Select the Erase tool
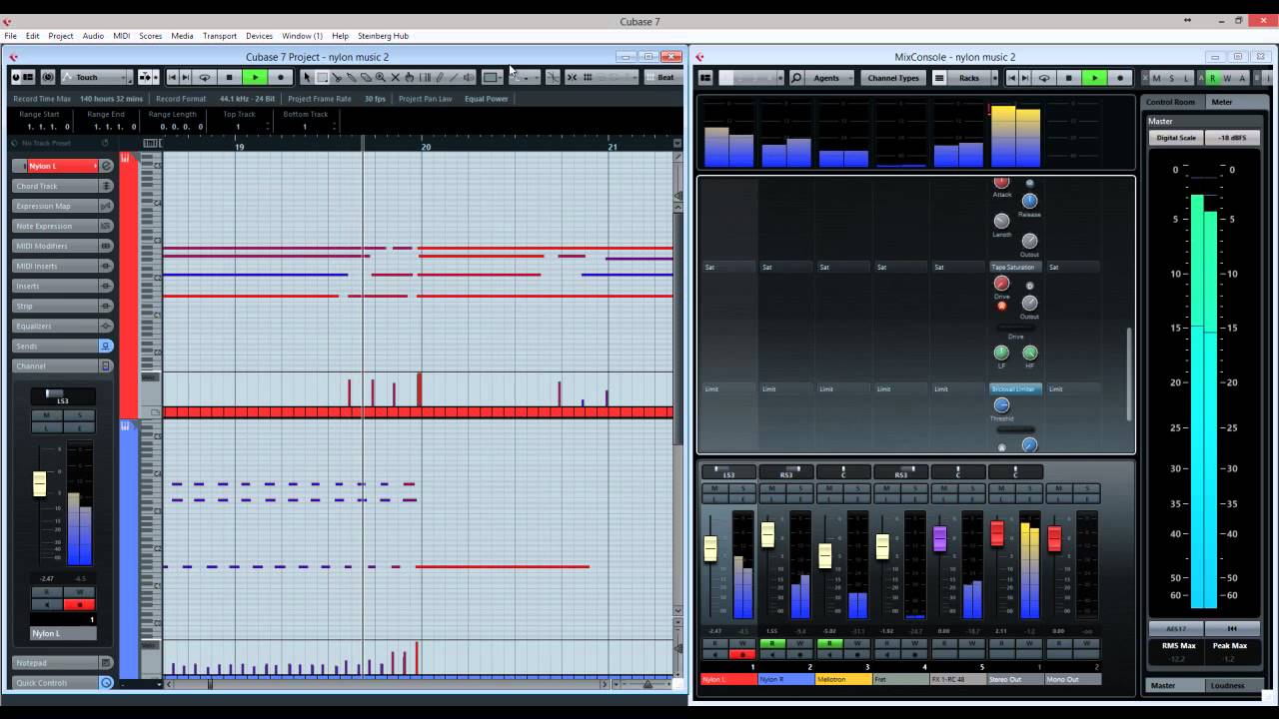The height and width of the screenshot is (719, 1279). (366, 77)
